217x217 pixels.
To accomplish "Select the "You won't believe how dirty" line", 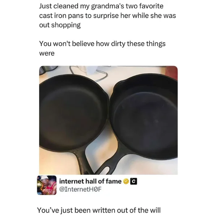I will tap(102, 44).
